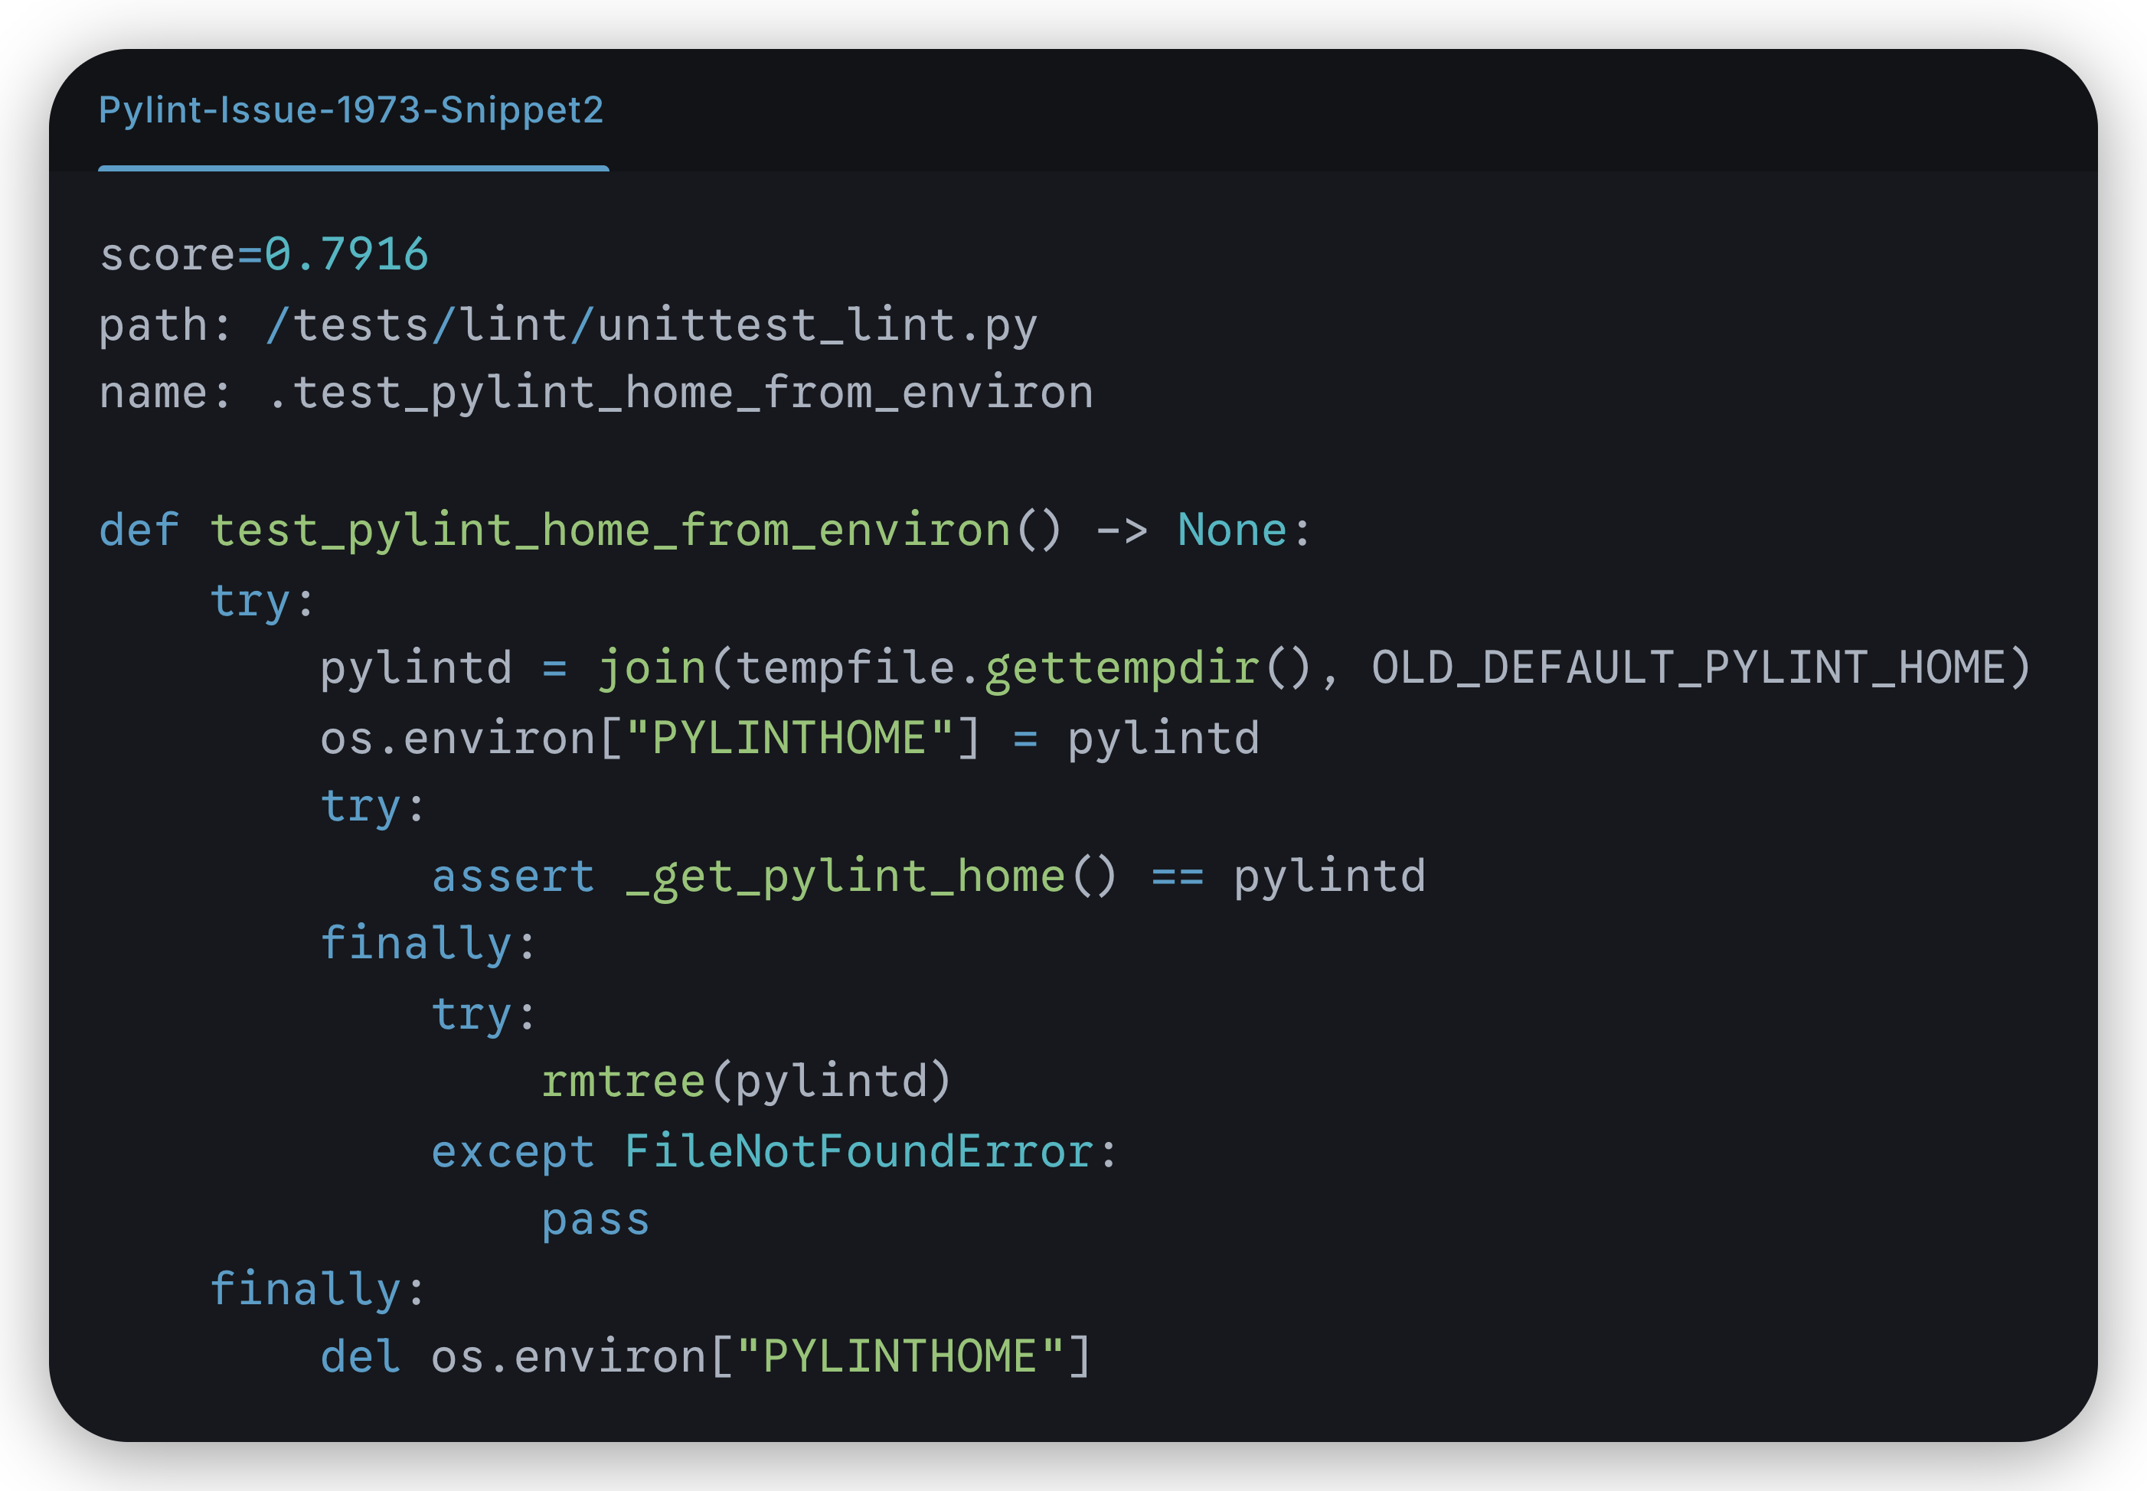Viewport: 2147px width, 1491px height.
Task: Click the path /tests/lint/unittest_lint.py text
Action: (x=651, y=325)
